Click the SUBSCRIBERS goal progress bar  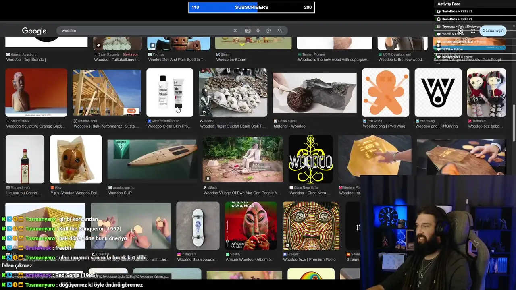252,7
